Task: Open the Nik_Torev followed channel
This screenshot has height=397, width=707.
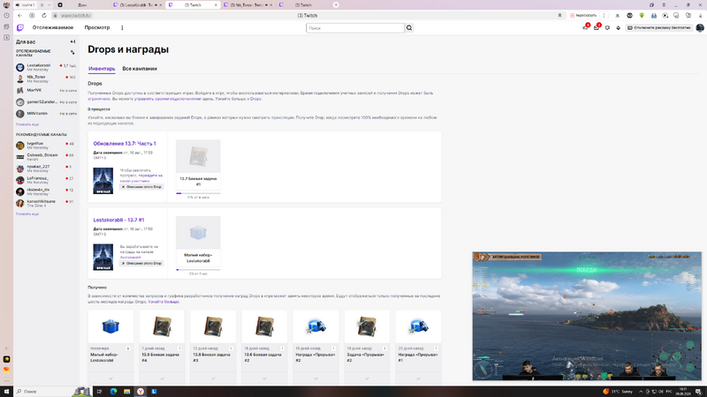Action: [46, 79]
